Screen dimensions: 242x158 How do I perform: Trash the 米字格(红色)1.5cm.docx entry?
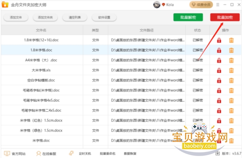(x=231, y=121)
